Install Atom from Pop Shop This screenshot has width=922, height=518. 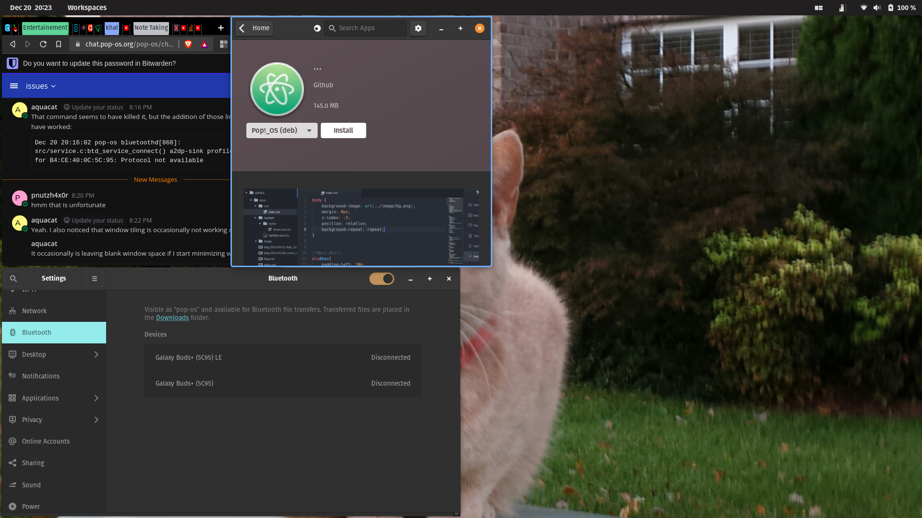[x=343, y=130]
